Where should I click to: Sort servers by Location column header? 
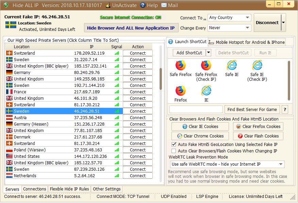[x=39, y=47]
